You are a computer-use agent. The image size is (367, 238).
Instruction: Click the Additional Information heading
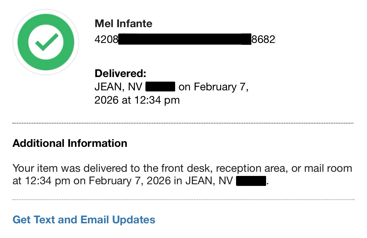click(x=70, y=143)
